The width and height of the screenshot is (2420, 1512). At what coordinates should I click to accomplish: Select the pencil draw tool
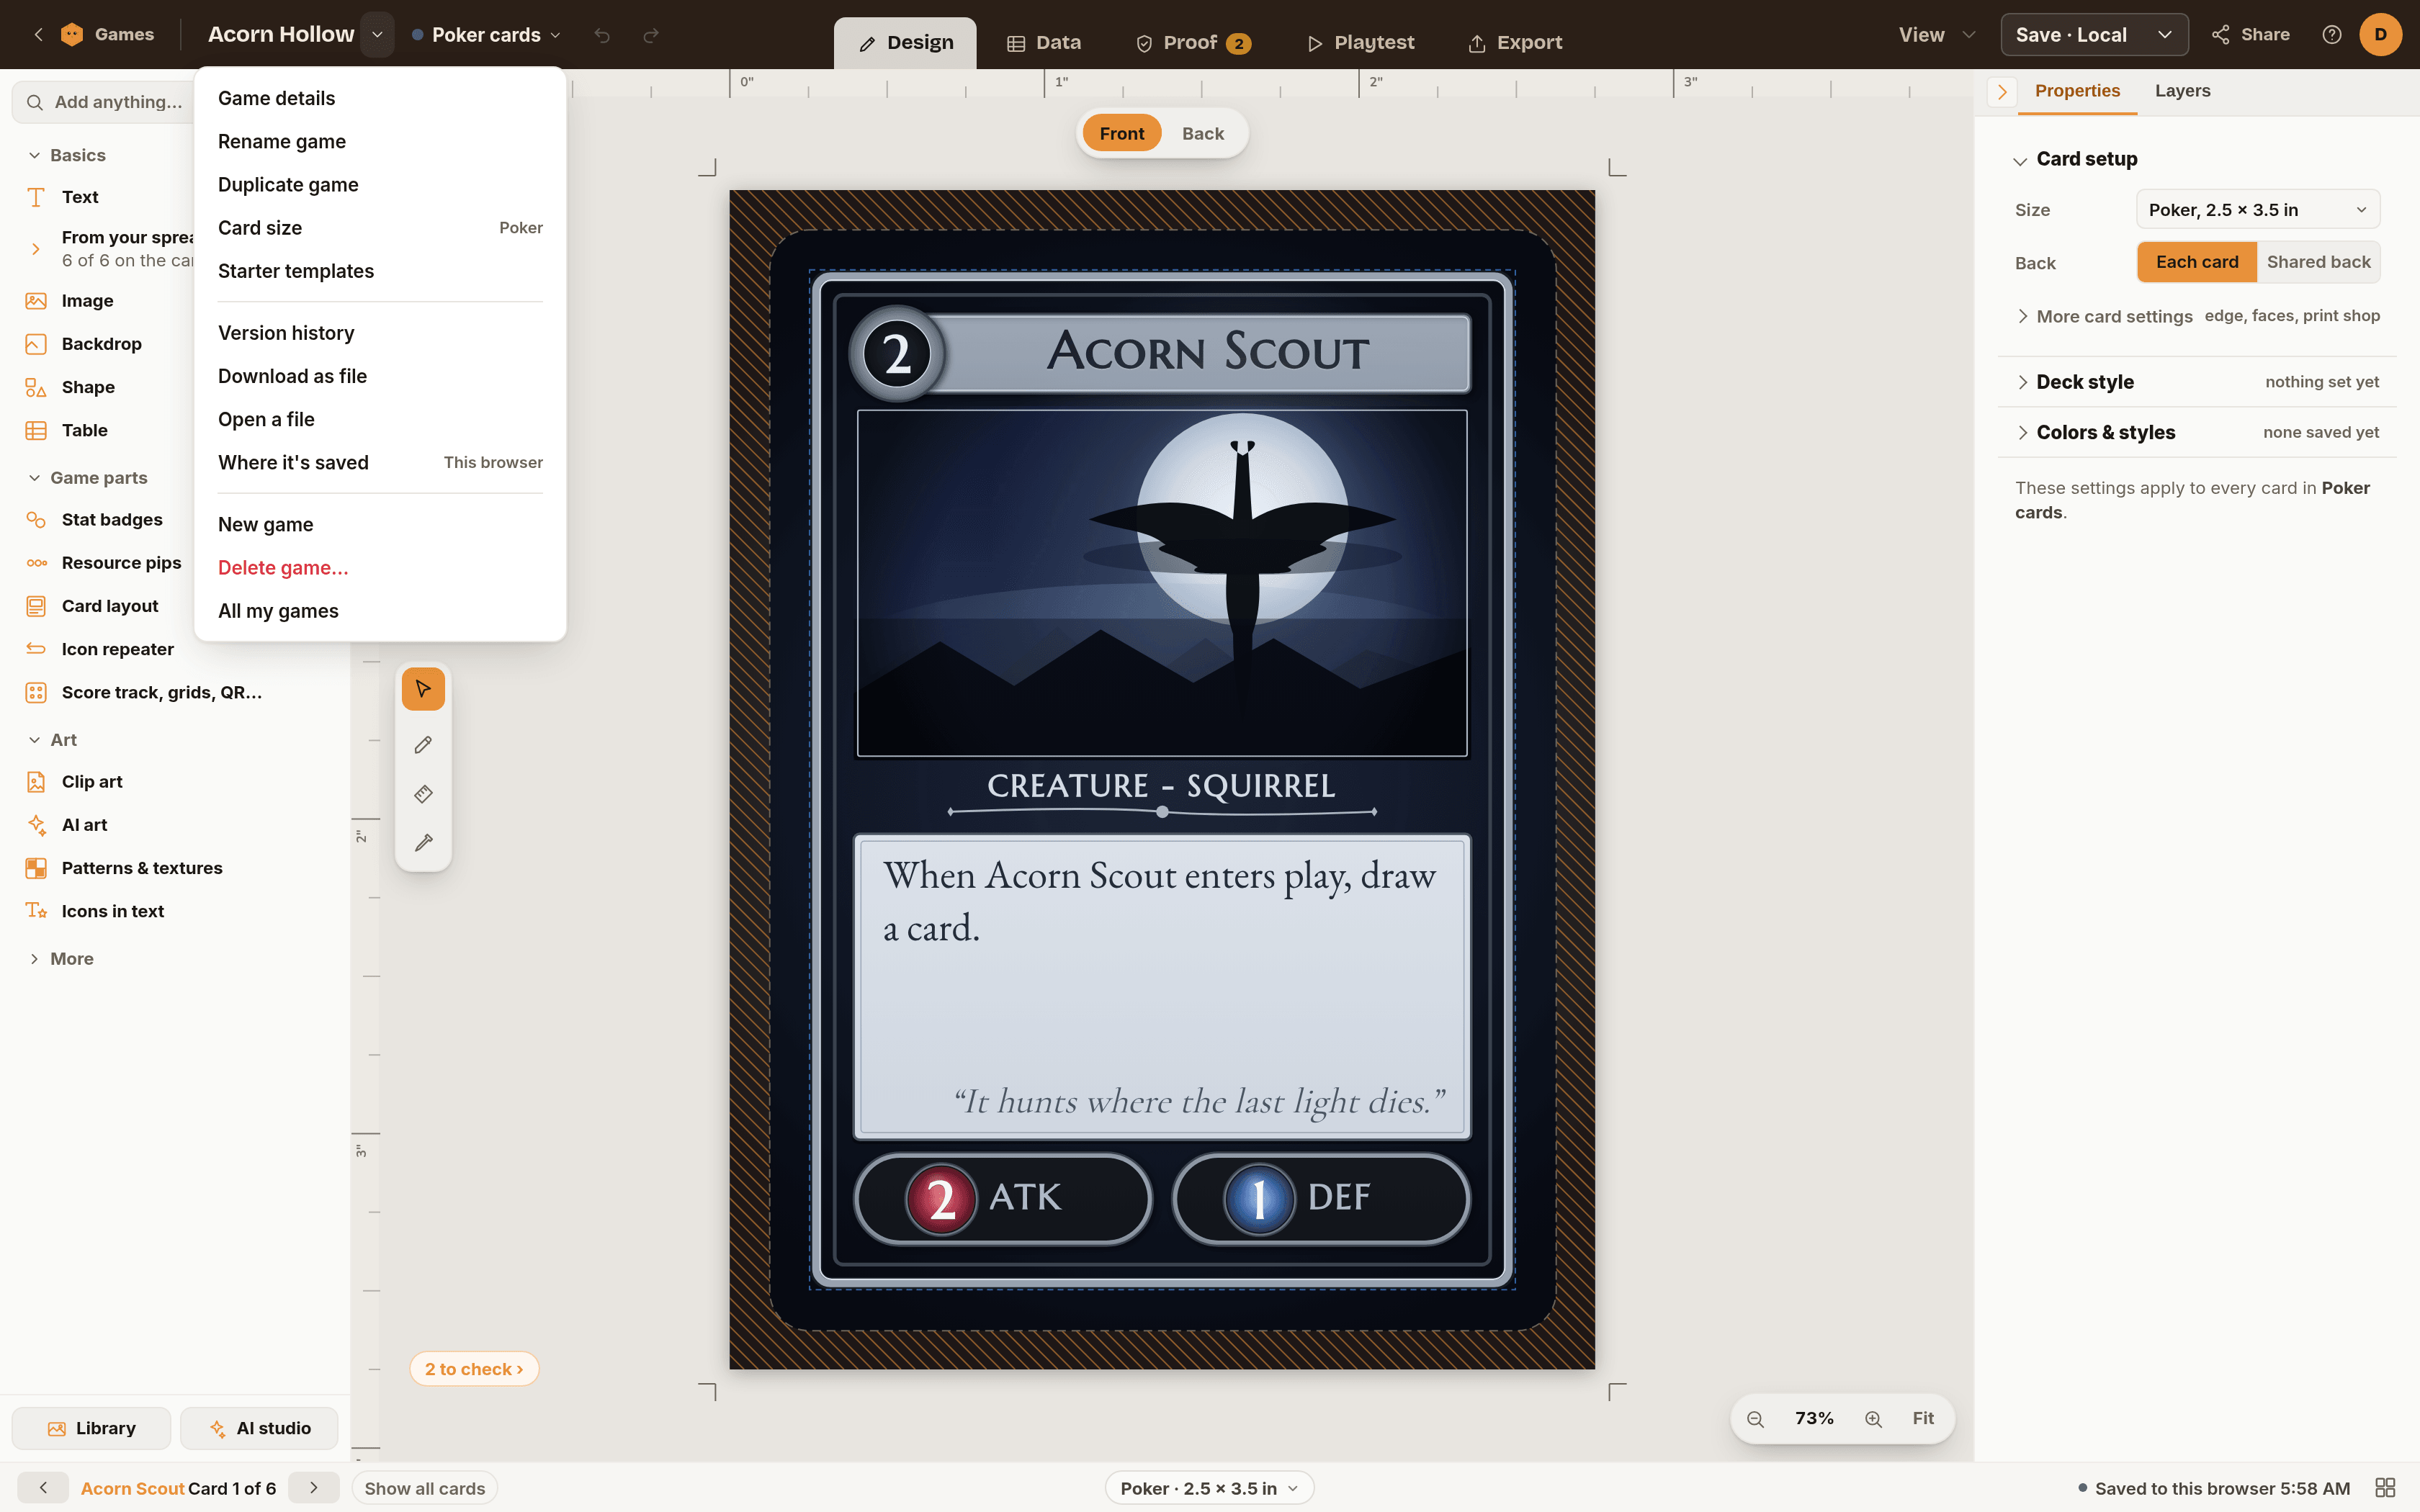(x=423, y=745)
